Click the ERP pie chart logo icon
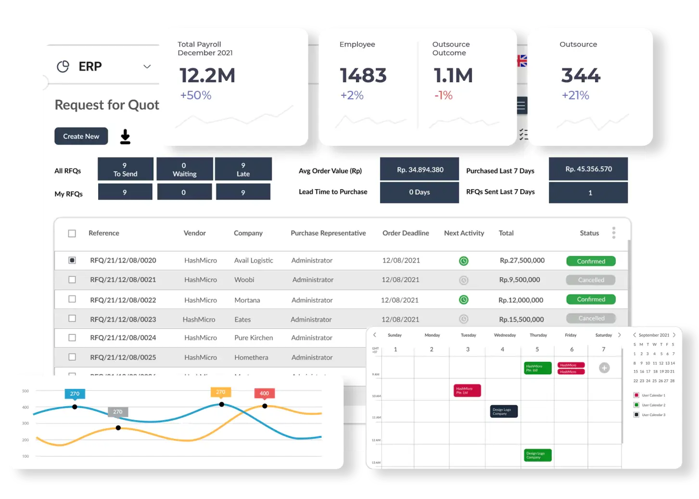The height and width of the screenshot is (499, 699). pyautogui.click(x=63, y=66)
